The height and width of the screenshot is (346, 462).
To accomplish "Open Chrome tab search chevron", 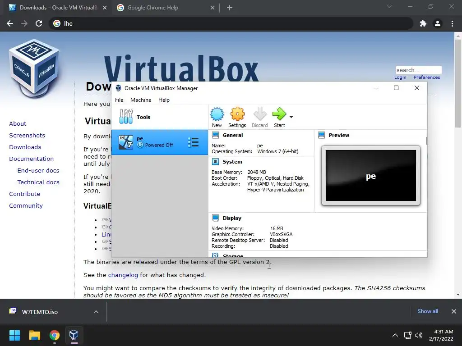I will click(389, 6).
